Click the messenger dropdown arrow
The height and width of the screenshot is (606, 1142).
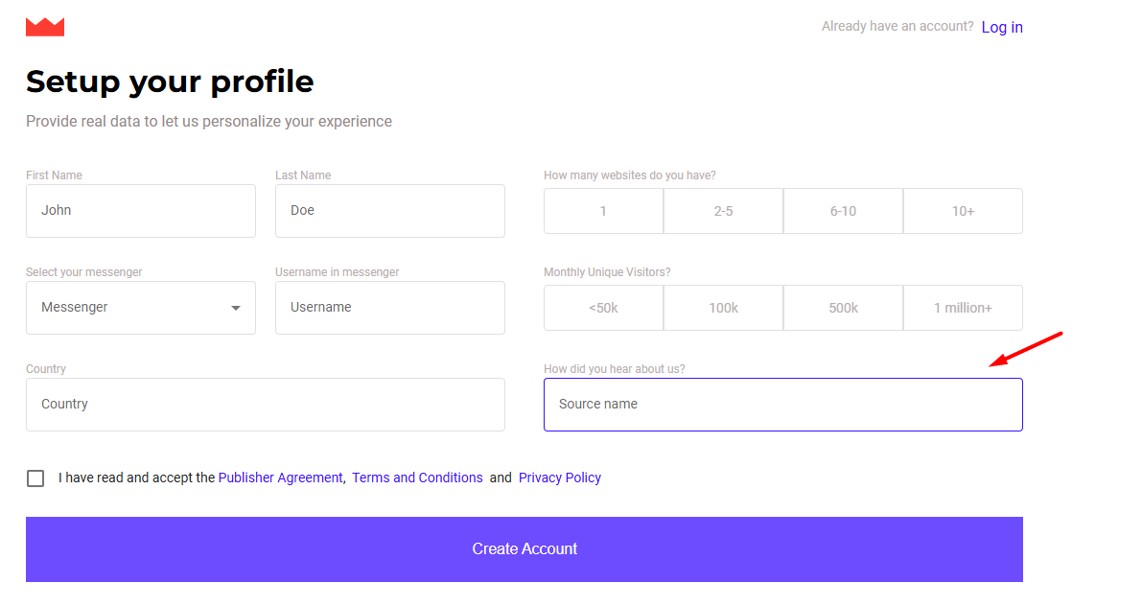pyautogui.click(x=236, y=308)
